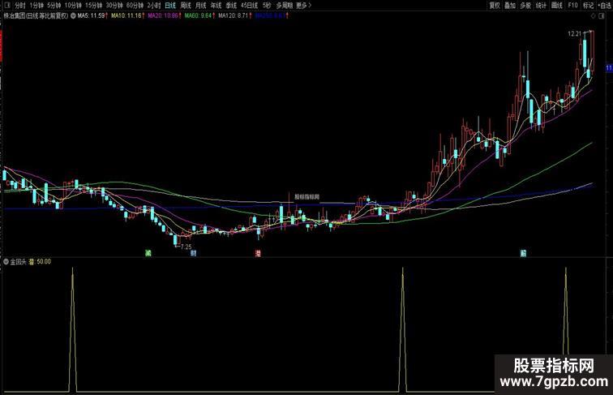Select the 10分钟 period tab
This screenshot has width=613, height=395.
click(73, 6)
